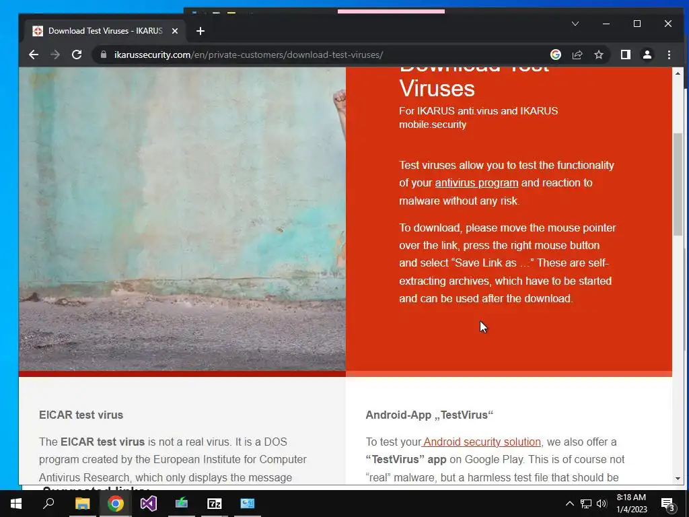View site security info via lock icon
Image resolution: width=689 pixels, height=517 pixels.
coord(104,55)
